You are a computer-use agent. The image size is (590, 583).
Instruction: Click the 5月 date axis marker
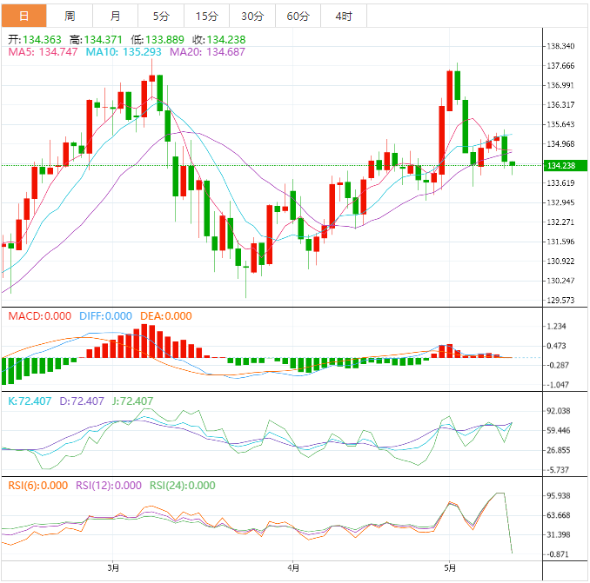pyautogui.click(x=449, y=569)
